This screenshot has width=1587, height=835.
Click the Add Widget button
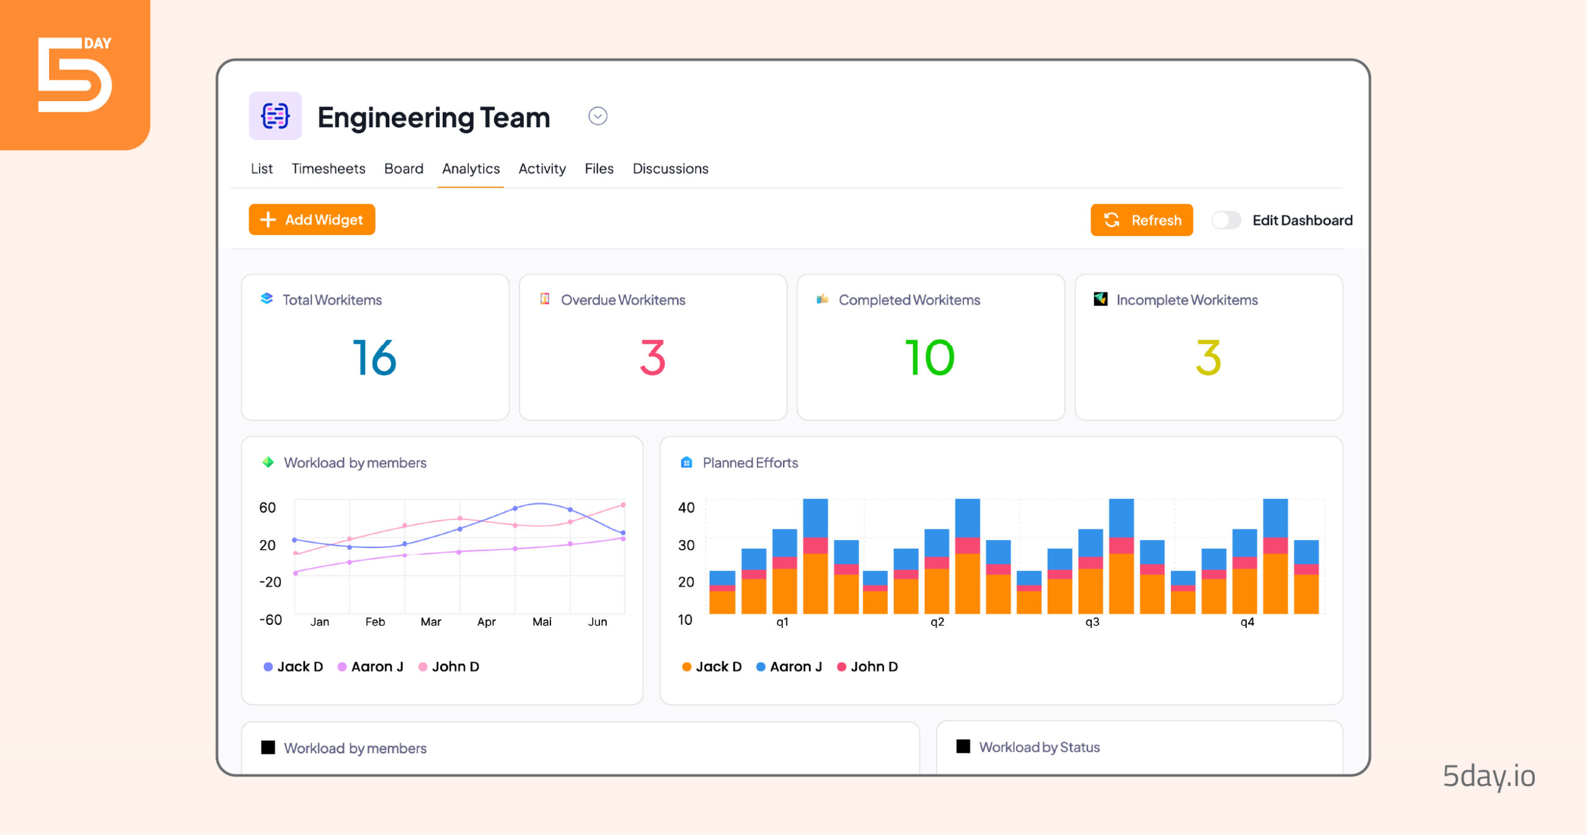[x=312, y=219]
